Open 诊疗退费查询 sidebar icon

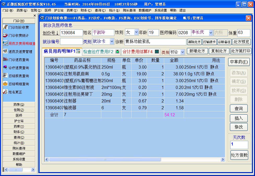point(5,68)
